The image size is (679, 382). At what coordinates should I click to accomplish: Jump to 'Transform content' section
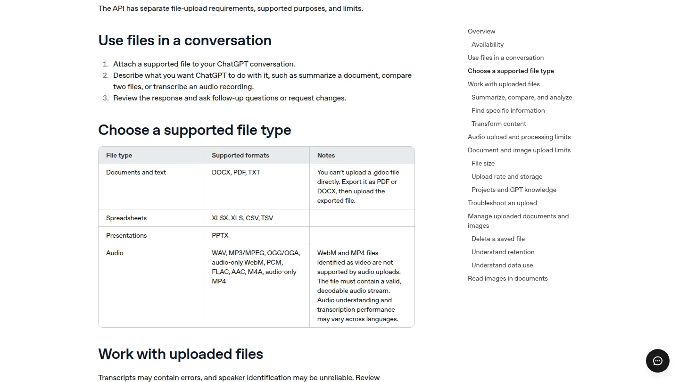click(x=499, y=124)
